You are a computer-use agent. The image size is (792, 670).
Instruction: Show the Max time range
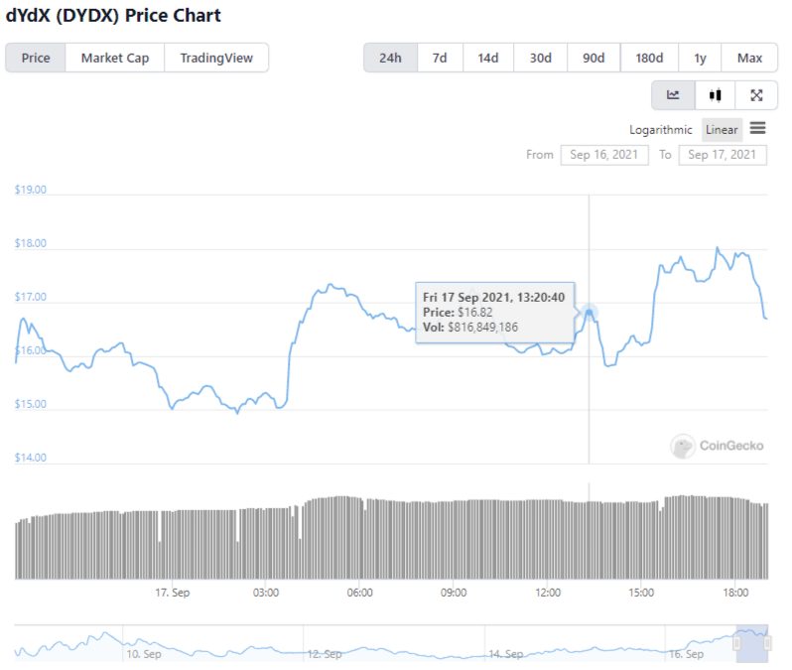point(749,59)
